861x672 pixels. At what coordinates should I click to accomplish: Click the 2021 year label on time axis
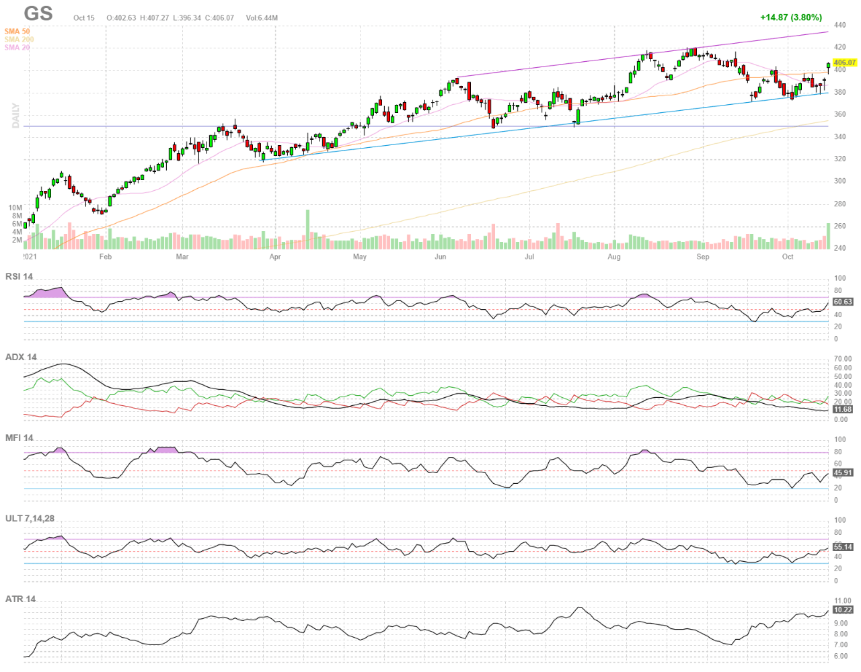(30, 257)
